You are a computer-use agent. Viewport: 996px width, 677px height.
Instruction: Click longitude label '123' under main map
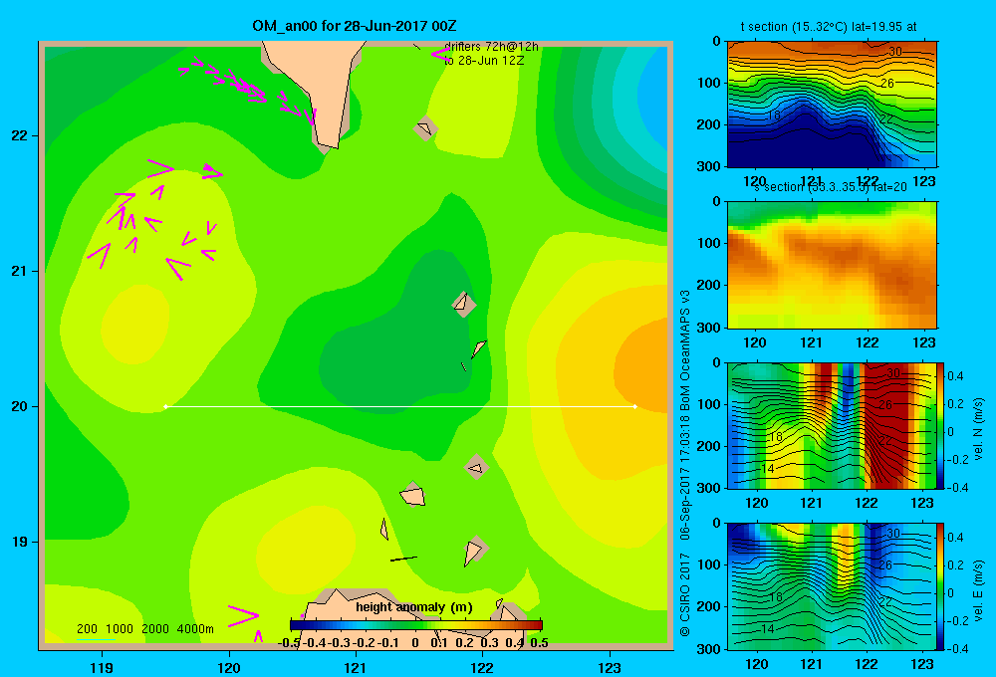[610, 667]
